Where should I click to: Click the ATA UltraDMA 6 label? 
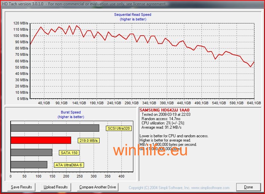[x=68, y=165]
